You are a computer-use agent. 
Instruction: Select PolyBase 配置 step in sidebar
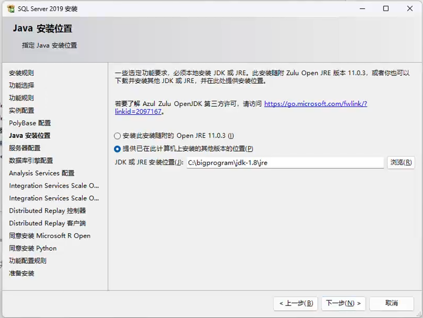(x=30, y=123)
